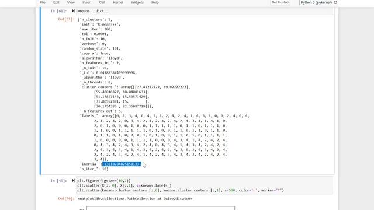Click the 'random_state': 101 line
The image size is (374, 210).
(x=100, y=48)
